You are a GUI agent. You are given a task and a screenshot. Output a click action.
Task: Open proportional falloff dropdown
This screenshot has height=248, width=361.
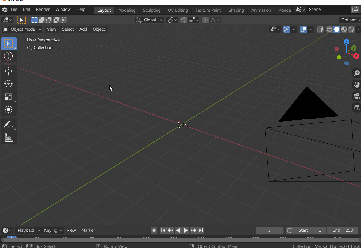215,20
